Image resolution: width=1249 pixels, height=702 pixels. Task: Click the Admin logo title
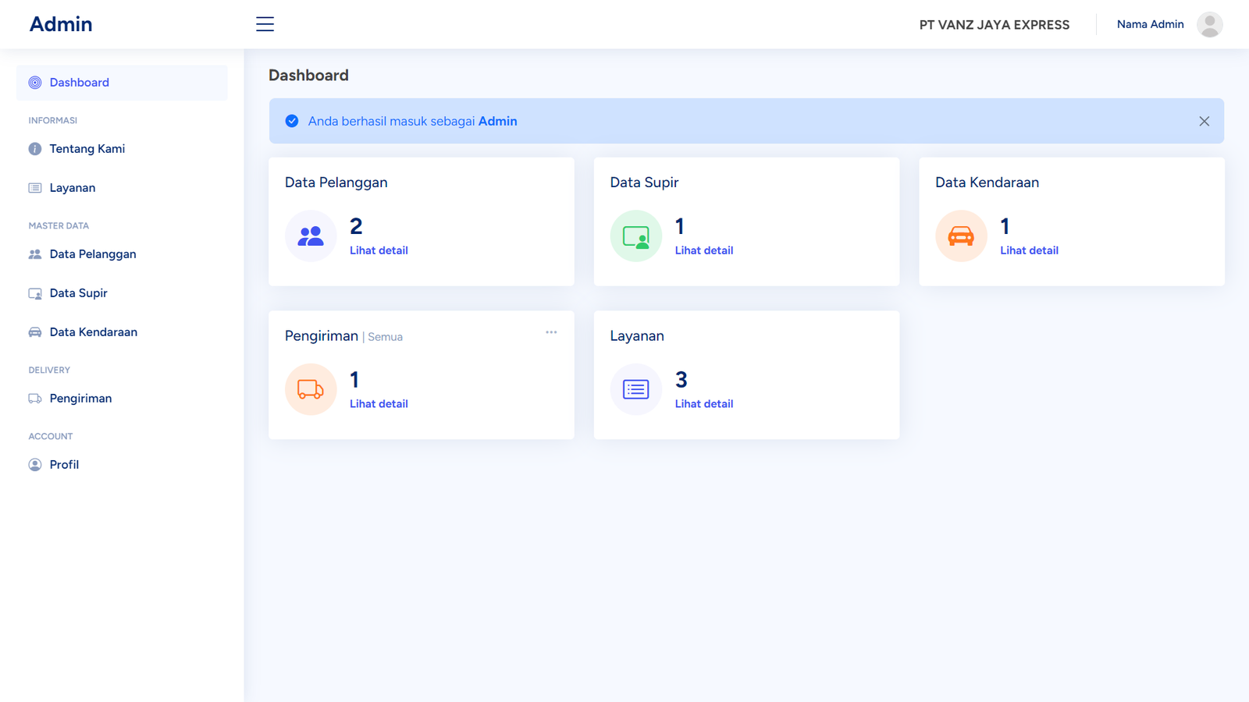coord(61,24)
